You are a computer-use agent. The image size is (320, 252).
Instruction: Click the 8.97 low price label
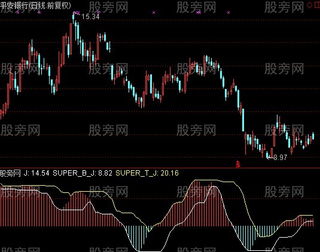[x=281, y=157]
